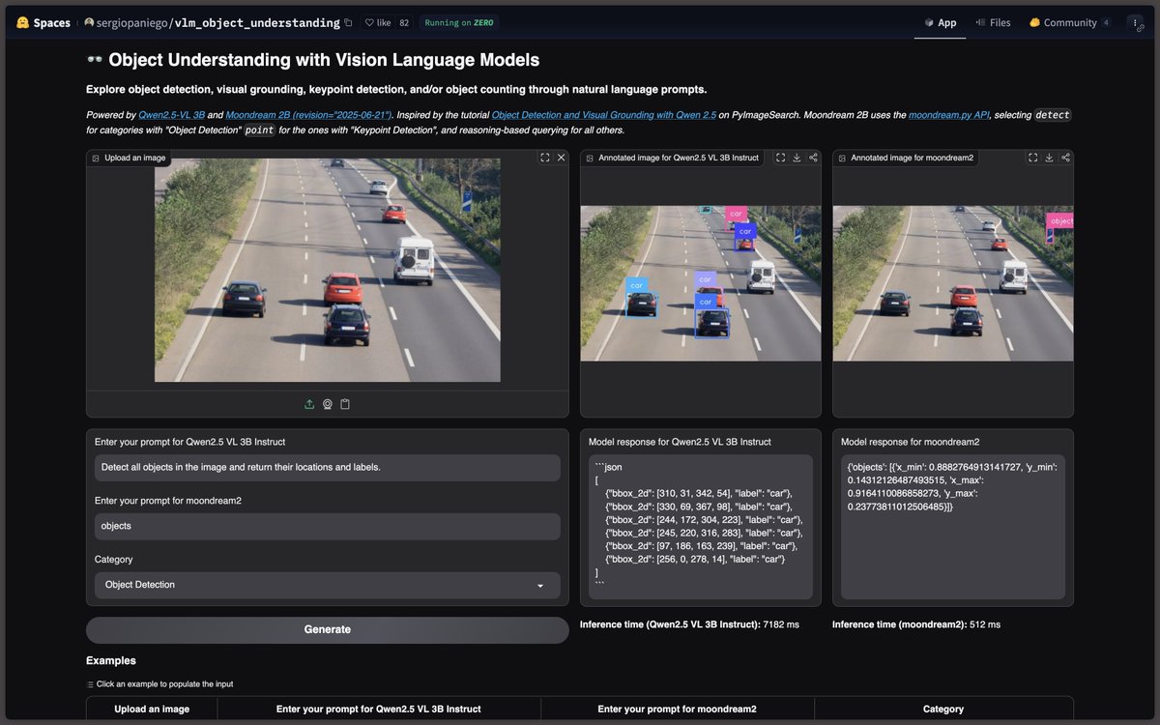
Task: Open the moondream.py API link
Action: coord(948,115)
